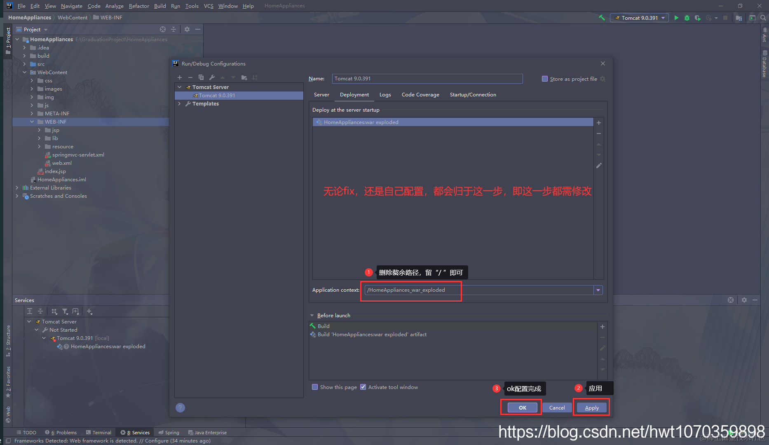769x445 pixels.
Task: Click WebContent in the navigation breadcrumb
Action: pos(73,17)
